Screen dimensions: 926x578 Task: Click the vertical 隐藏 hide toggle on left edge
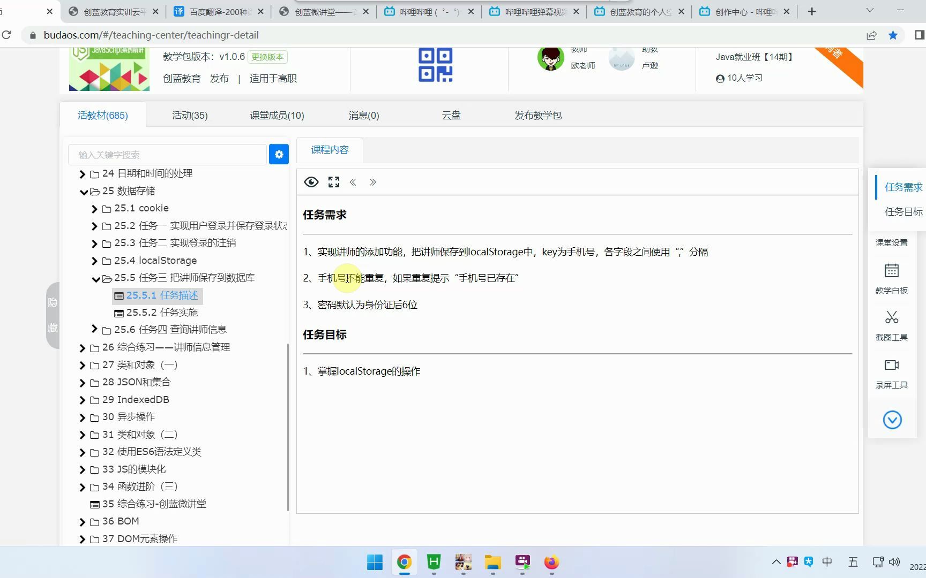coord(53,315)
